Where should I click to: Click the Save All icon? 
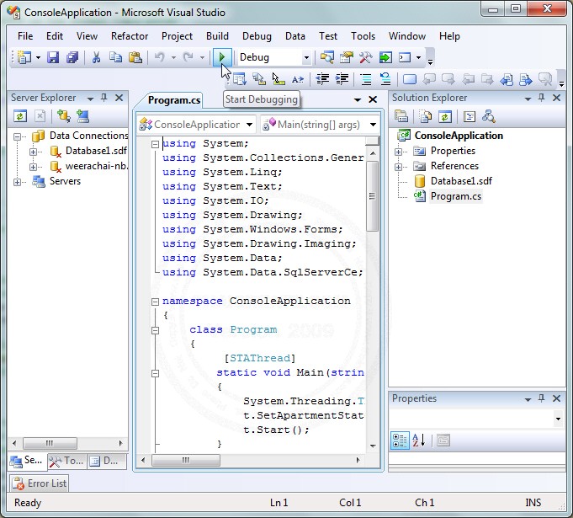[x=72, y=57]
